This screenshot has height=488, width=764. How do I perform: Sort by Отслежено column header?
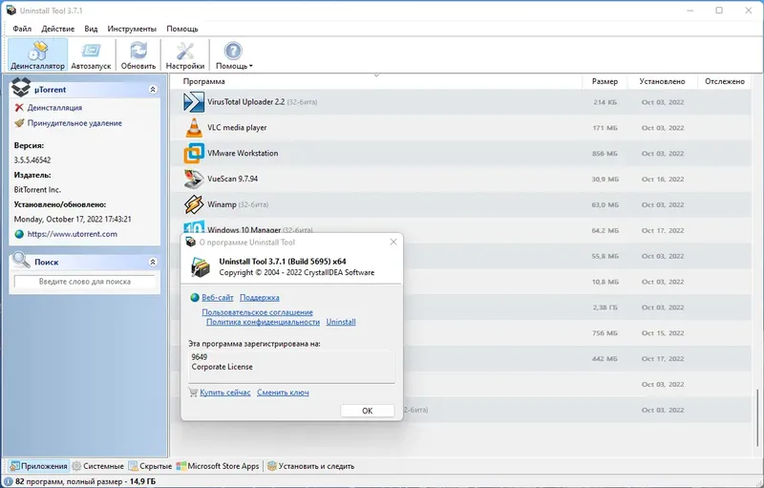tap(725, 81)
